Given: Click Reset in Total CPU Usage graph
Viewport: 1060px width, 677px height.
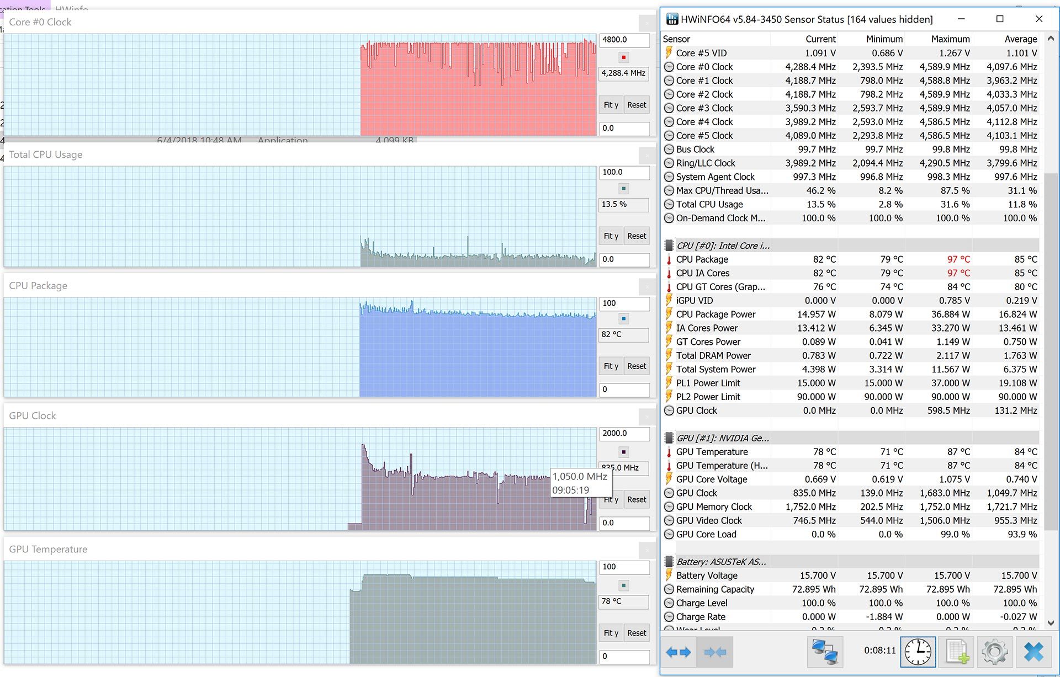Looking at the screenshot, I should tap(637, 236).
